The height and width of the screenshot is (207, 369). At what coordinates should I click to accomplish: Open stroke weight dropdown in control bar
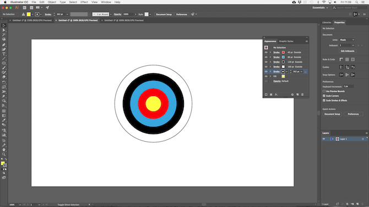[x=67, y=14]
